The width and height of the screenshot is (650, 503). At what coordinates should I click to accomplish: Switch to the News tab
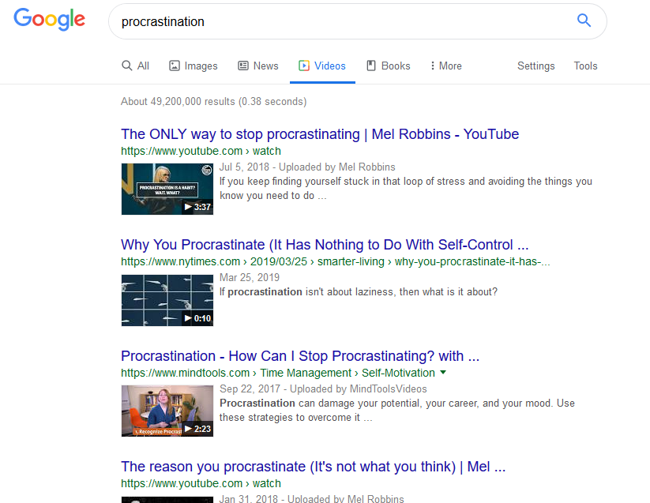[257, 66]
